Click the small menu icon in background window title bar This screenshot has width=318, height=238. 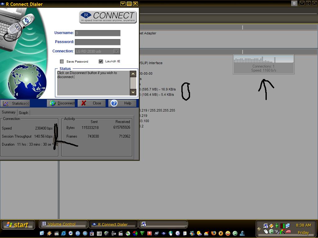(x=294, y=3)
